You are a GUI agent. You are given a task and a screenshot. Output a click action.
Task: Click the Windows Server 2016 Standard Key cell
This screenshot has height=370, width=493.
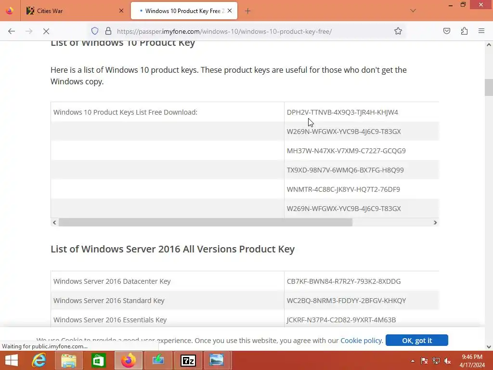coord(167,301)
